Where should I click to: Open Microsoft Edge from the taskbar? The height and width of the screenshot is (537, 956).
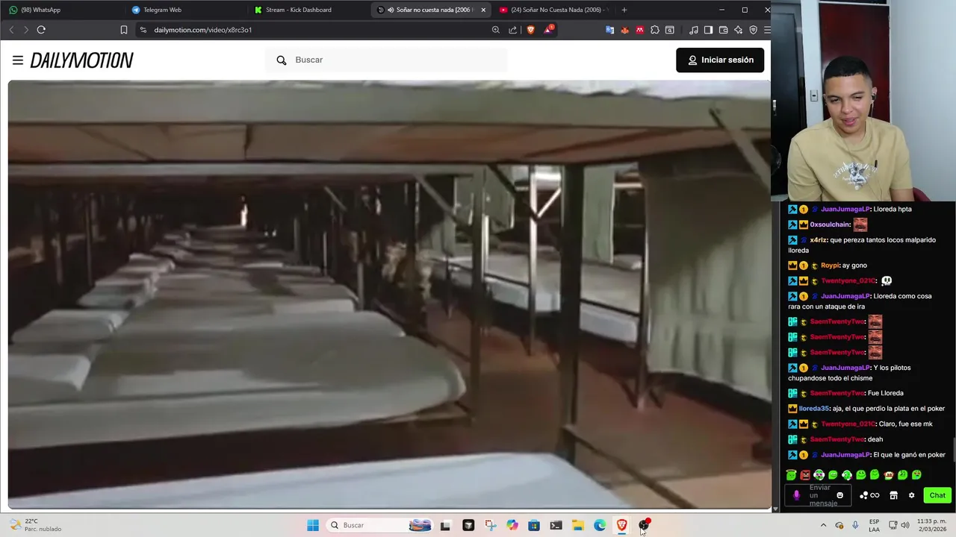pyautogui.click(x=600, y=525)
